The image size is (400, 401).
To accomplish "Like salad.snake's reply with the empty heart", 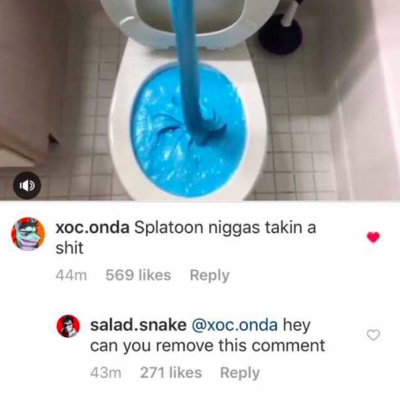I will coord(373,335).
